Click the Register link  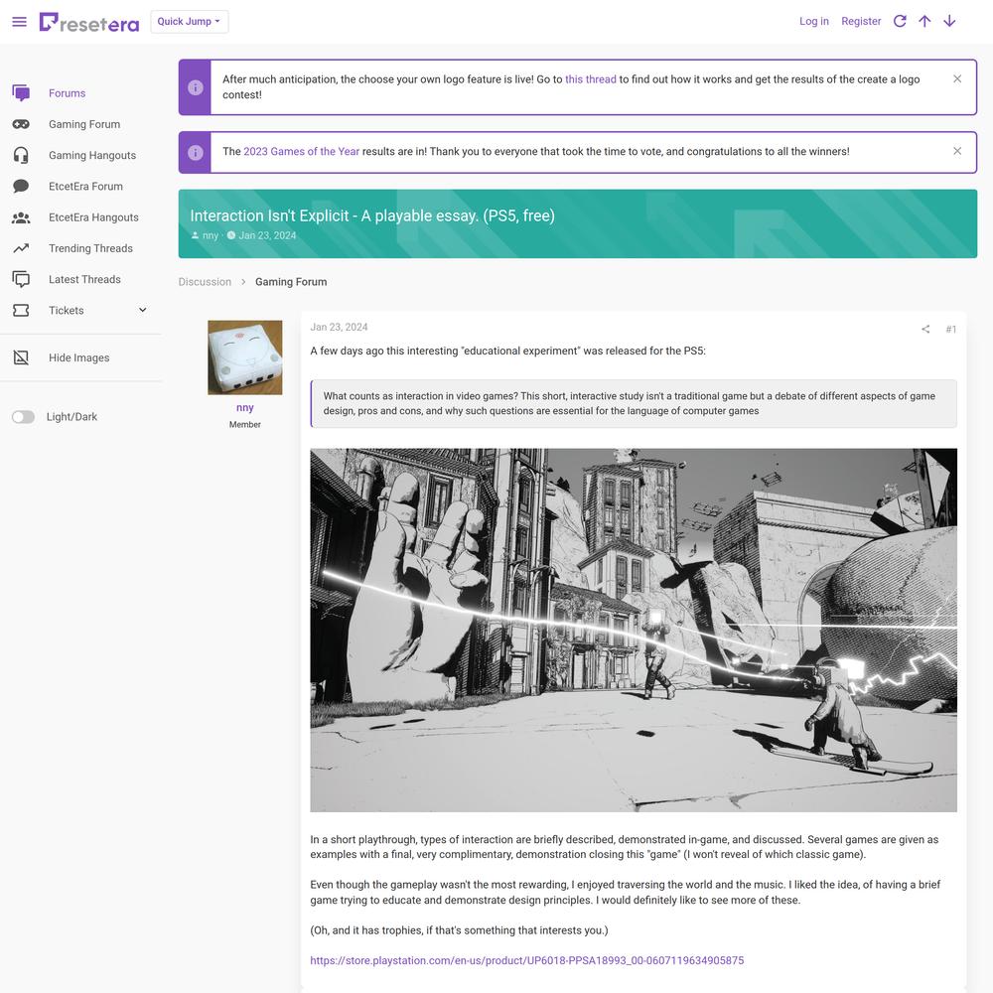click(x=861, y=22)
